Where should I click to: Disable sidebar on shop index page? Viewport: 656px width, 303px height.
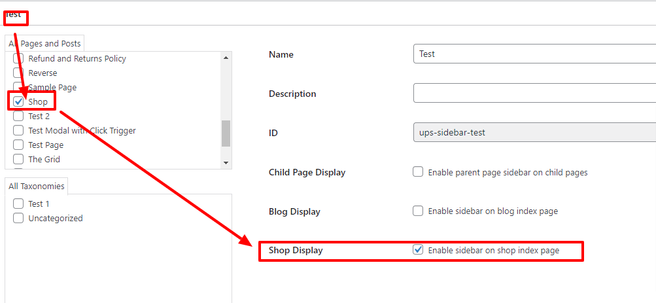coord(418,250)
